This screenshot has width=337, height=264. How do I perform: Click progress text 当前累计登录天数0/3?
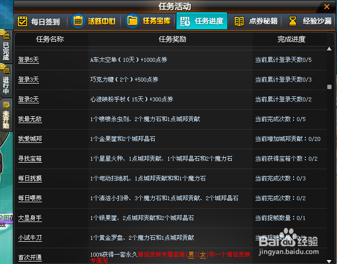point(283,80)
